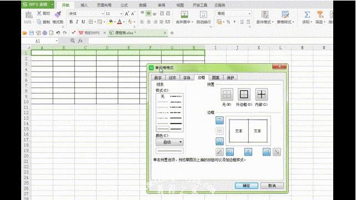This screenshot has width=356, height=200.
Task: Click the red font color A icon
Action: [119, 22]
